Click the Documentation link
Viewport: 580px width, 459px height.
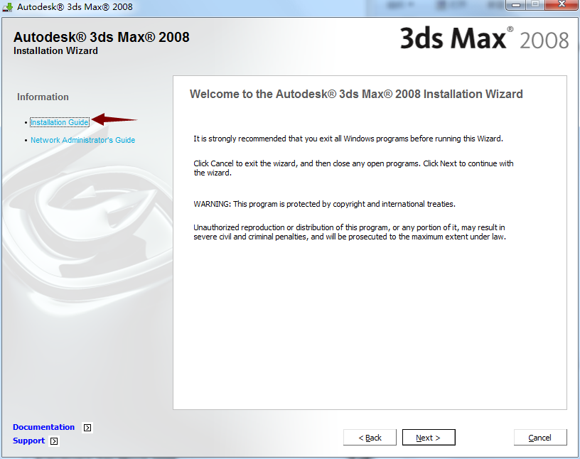(43, 427)
